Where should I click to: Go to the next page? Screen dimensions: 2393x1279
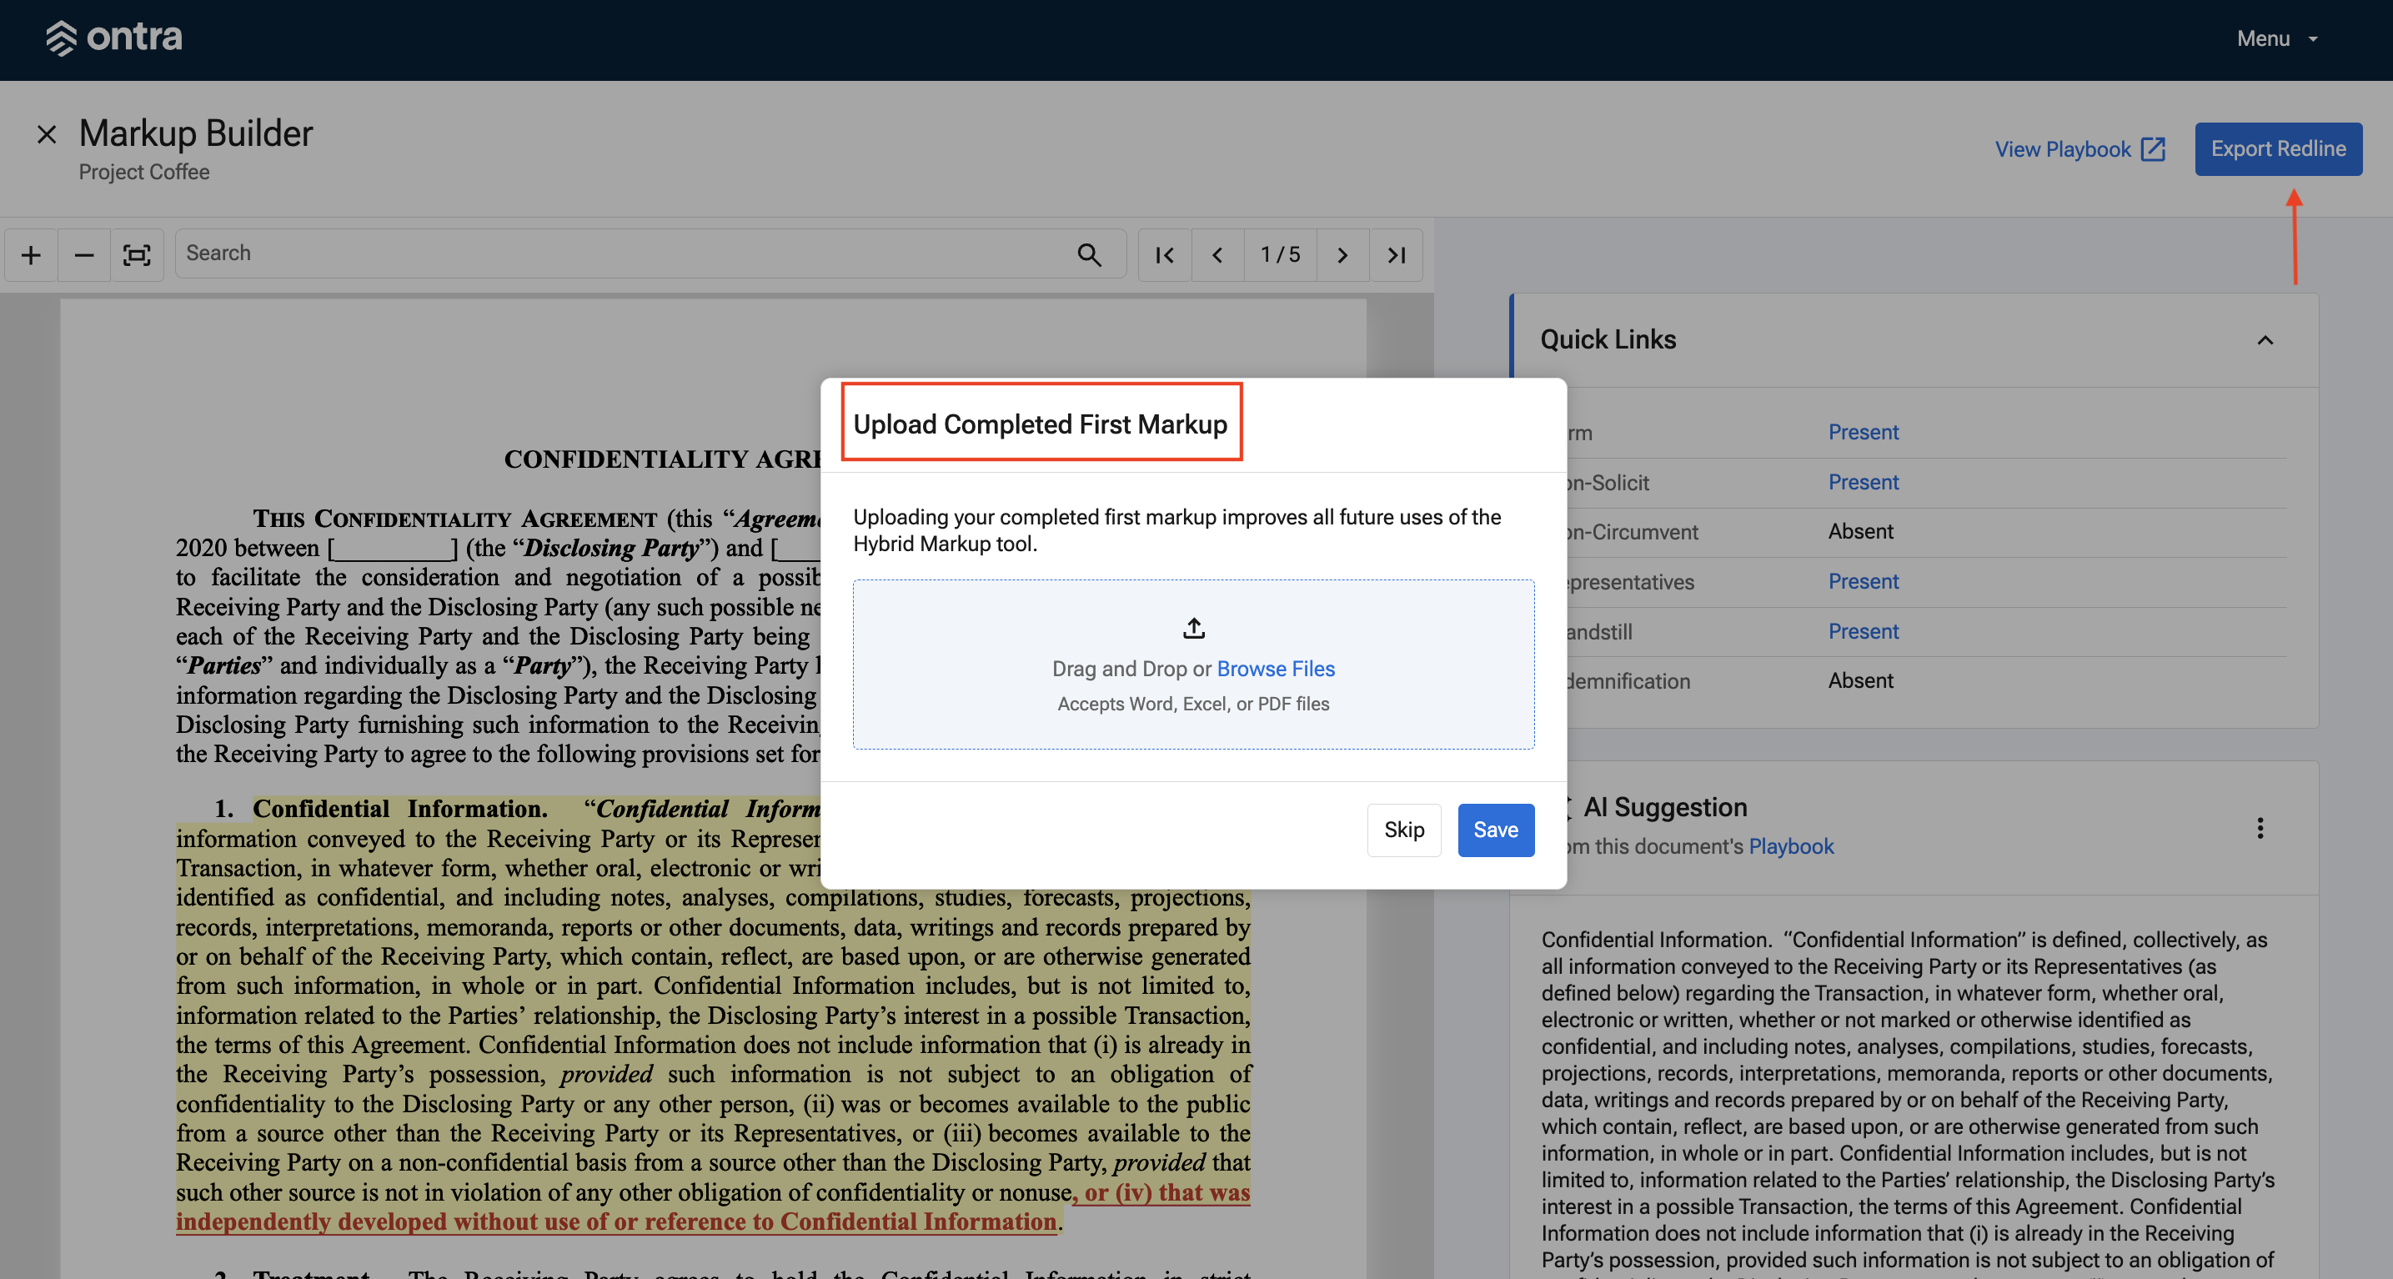point(1342,254)
